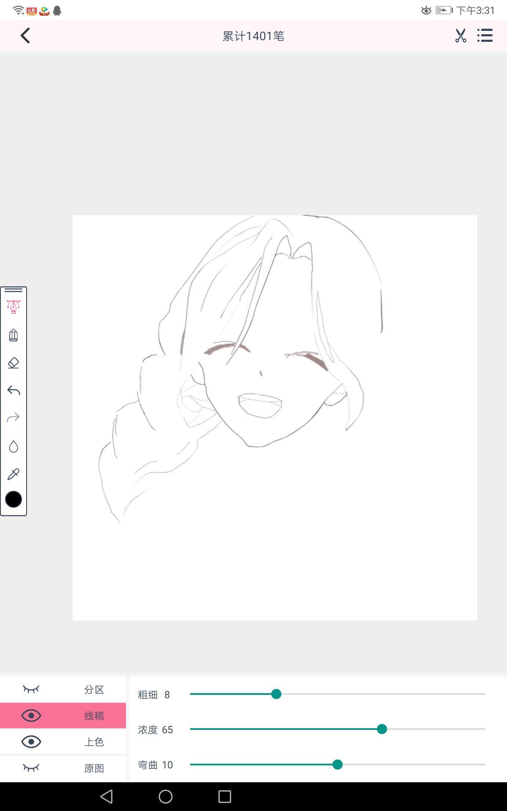Select the pen curve tool in toolbar
This screenshot has width=507, height=811.
[14, 307]
